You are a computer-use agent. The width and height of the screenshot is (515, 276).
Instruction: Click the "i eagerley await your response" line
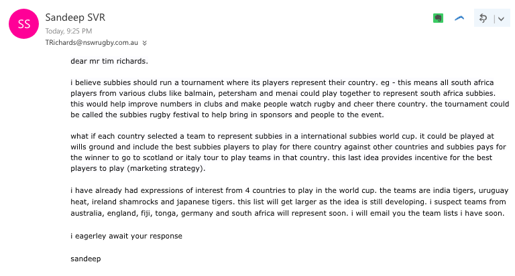click(x=126, y=236)
